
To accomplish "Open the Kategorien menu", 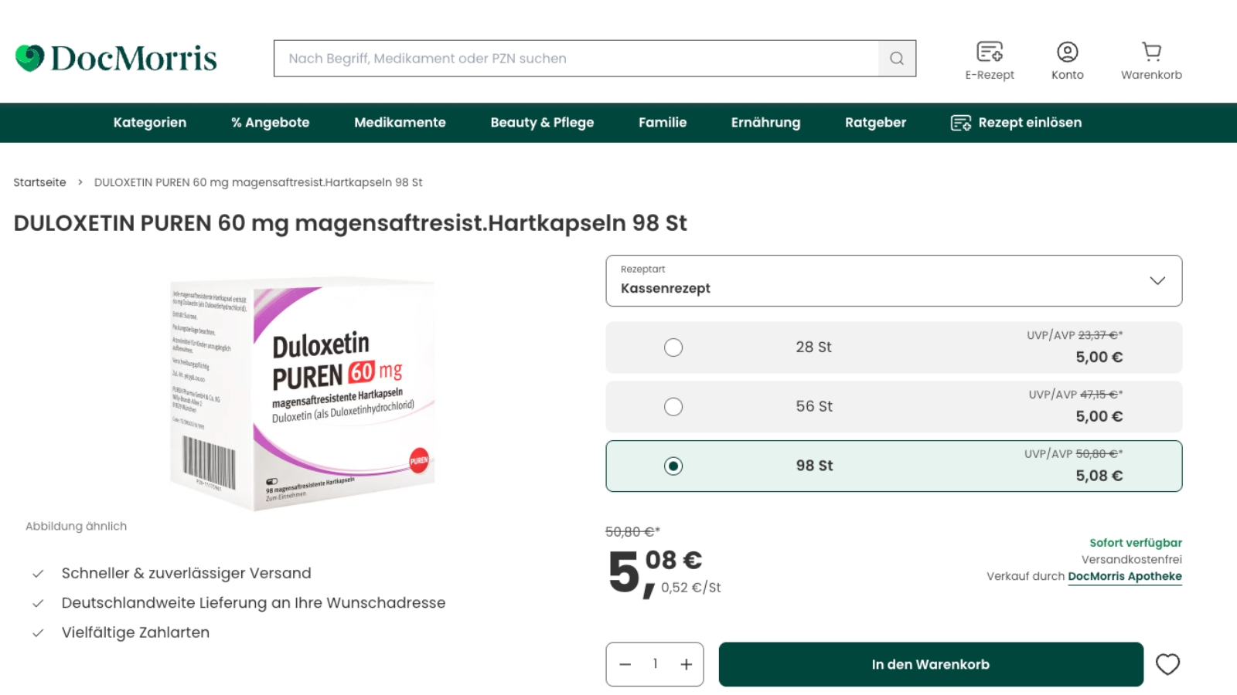I will 150,123.
